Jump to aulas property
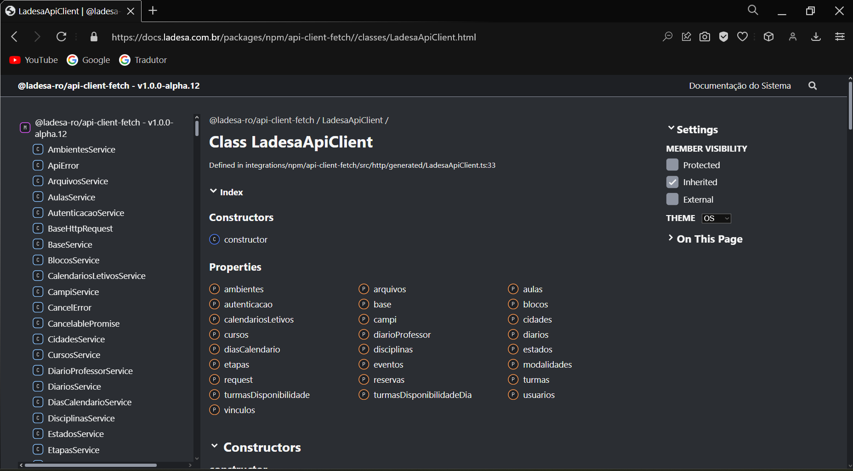This screenshot has width=853, height=471. coord(526,289)
